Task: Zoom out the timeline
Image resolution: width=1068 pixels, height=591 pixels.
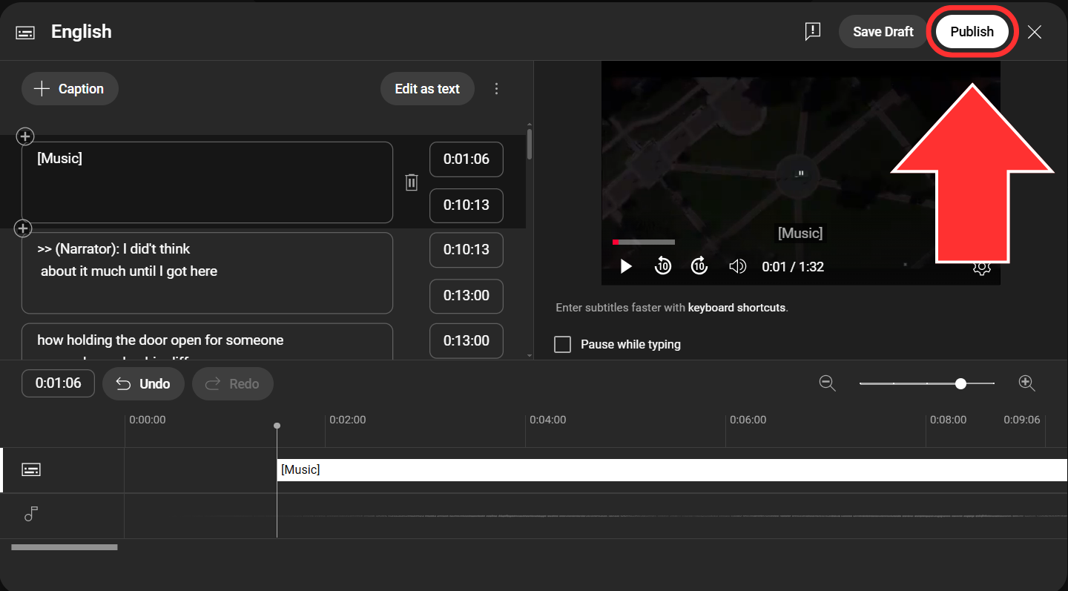Action: (827, 383)
